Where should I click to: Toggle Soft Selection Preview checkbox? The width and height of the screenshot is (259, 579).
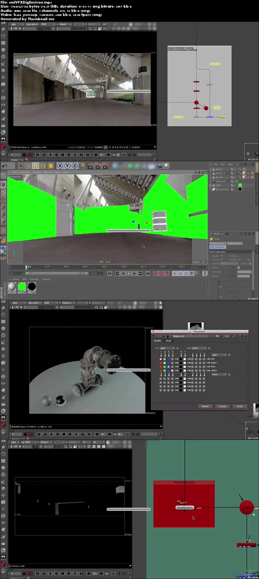[x=240, y=256]
